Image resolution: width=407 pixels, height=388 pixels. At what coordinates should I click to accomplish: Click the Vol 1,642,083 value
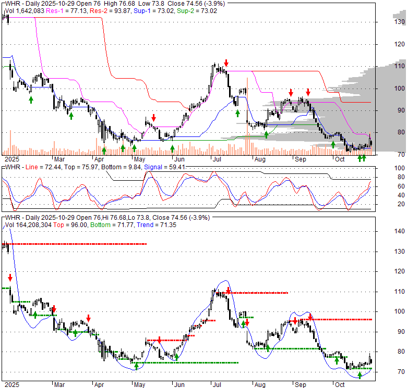25,11
